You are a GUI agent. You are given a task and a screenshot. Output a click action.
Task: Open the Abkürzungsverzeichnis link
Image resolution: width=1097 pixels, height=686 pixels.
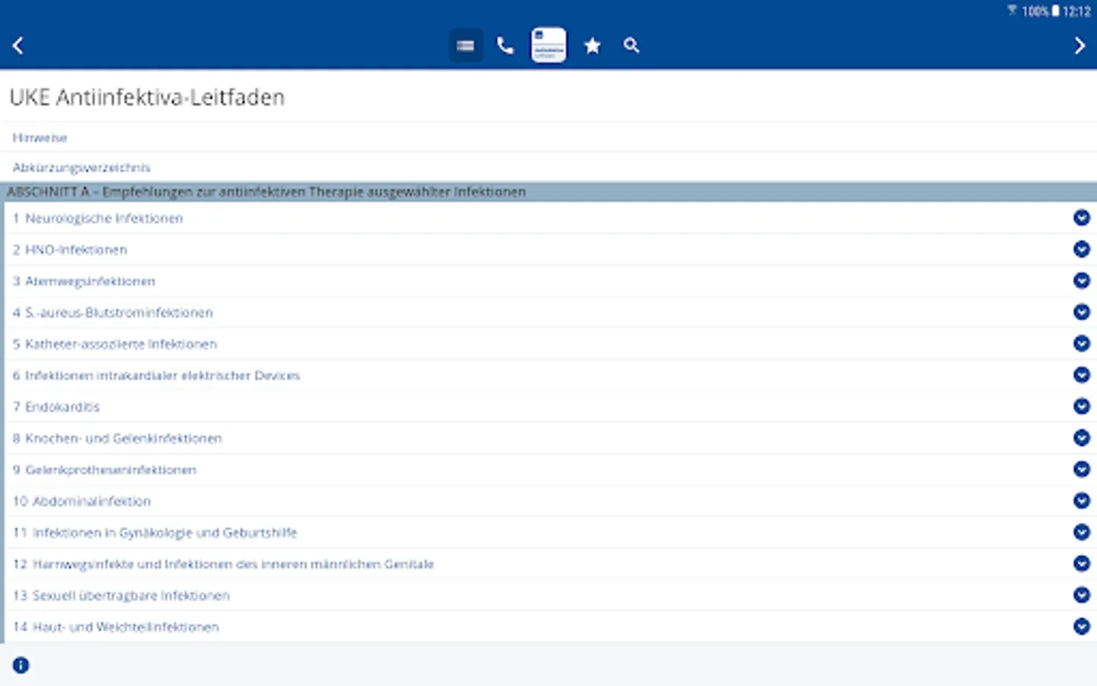82,168
